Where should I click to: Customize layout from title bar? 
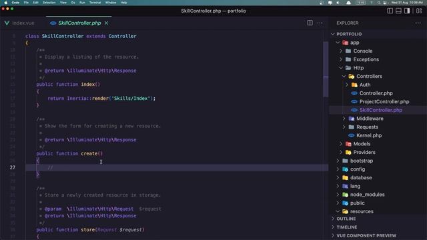pyautogui.click(x=419, y=11)
